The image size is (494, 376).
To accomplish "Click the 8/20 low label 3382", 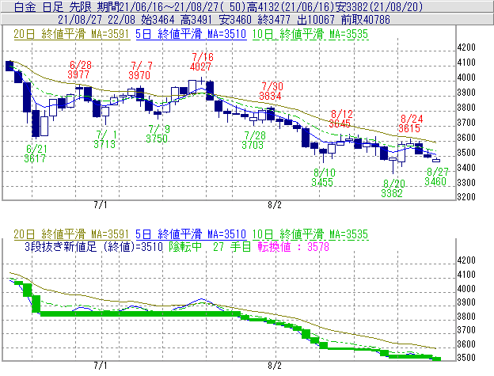I will coord(392,192).
